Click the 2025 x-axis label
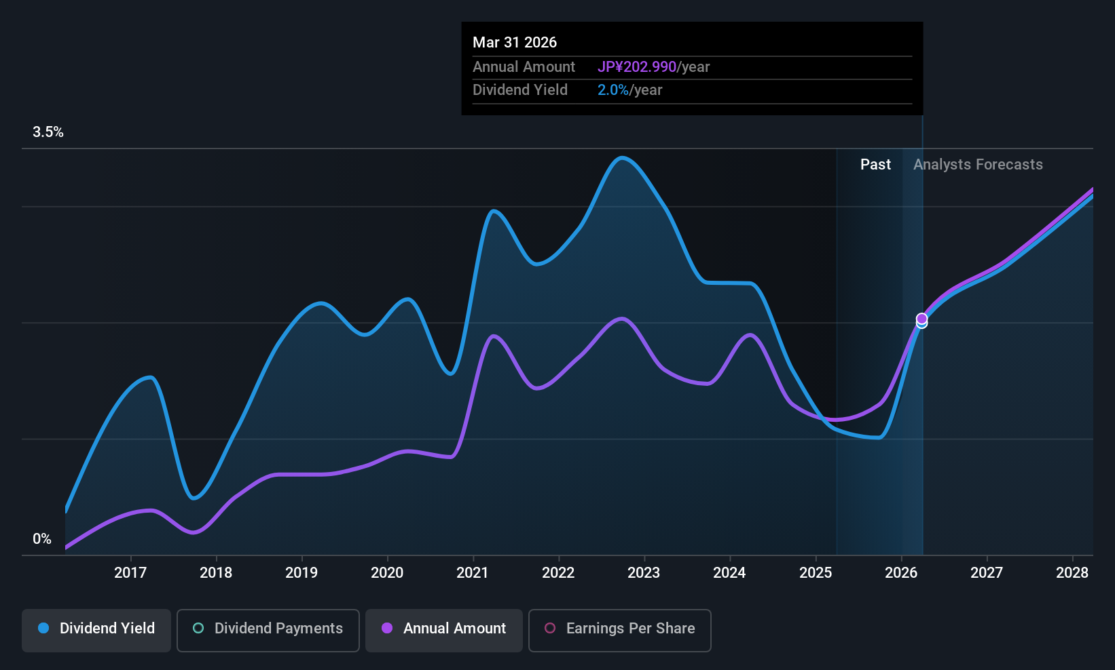This screenshot has width=1115, height=670. 816,573
